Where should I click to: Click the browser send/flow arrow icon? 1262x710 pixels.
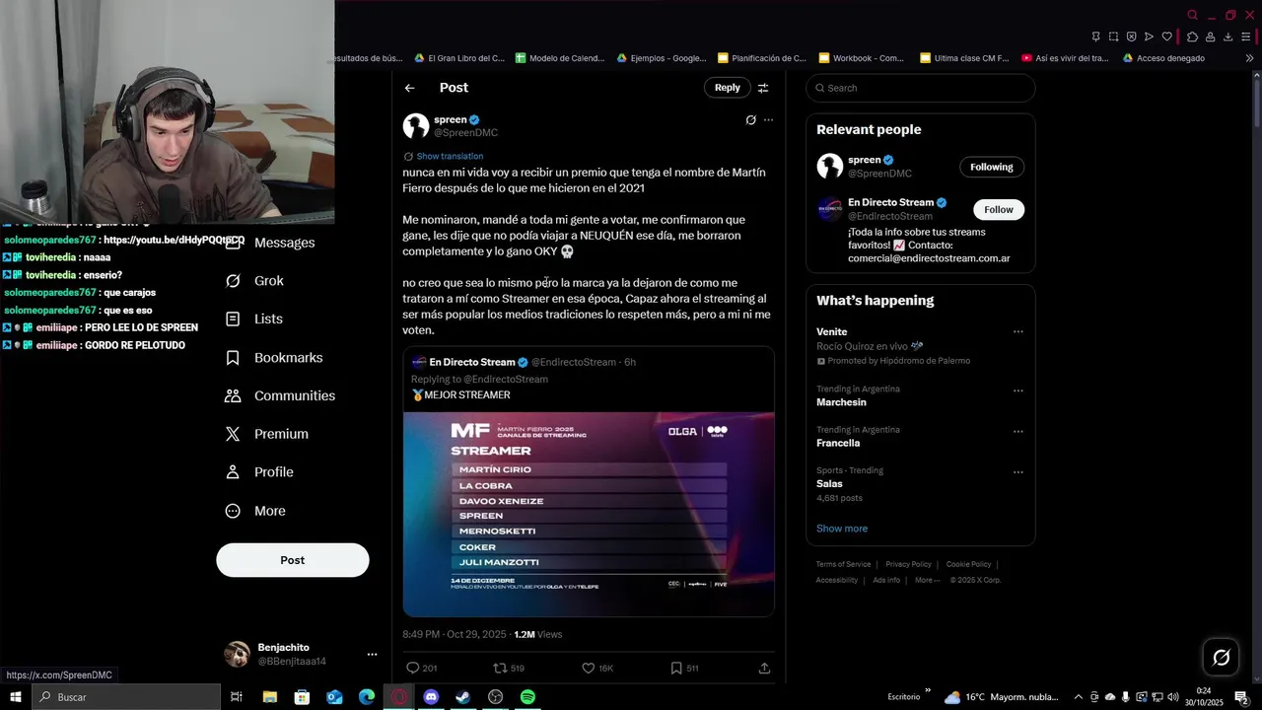coord(1149,36)
